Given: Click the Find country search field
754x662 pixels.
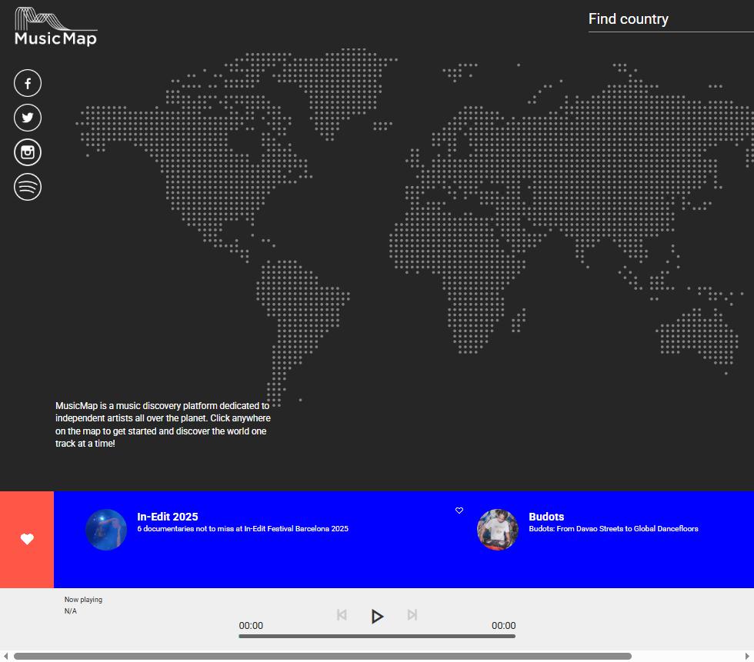Looking at the screenshot, I should coord(671,19).
